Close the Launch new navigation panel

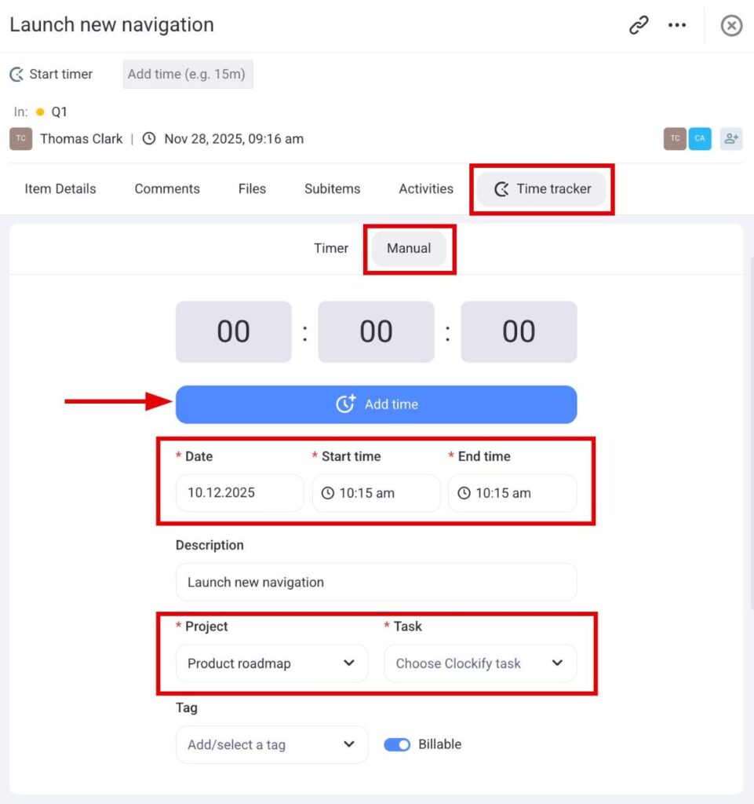coord(731,26)
